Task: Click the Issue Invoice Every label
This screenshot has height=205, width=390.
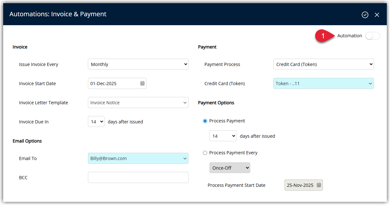Action: click(x=39, y=64)
